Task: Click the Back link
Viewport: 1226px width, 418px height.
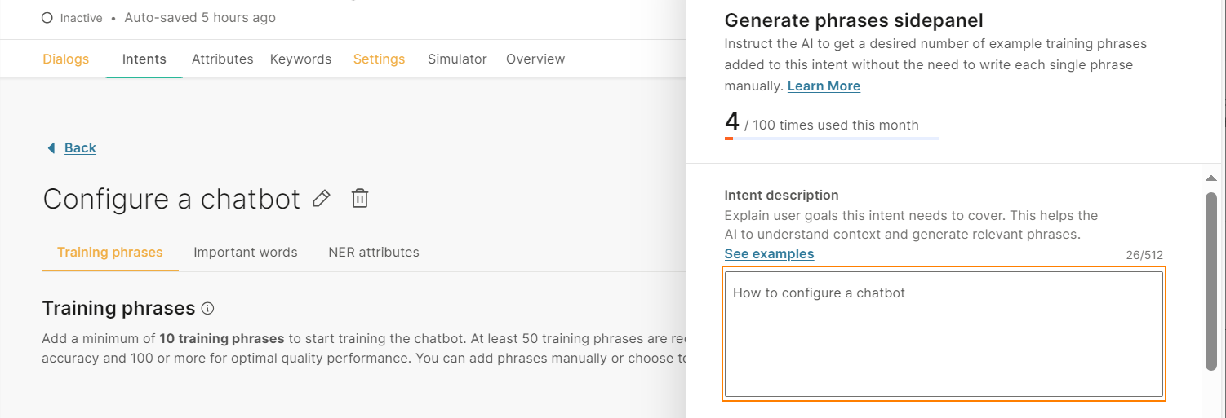Action: (x=80, y=147)
